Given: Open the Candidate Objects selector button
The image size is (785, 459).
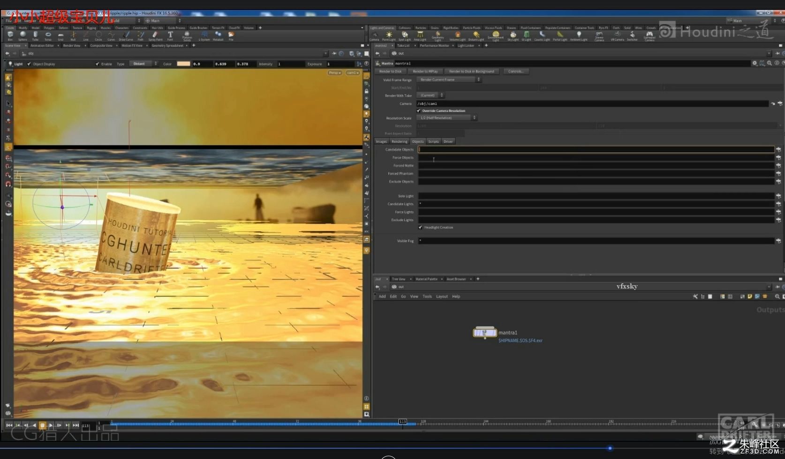Looking at the screenshot, I should tap(778, 149).
